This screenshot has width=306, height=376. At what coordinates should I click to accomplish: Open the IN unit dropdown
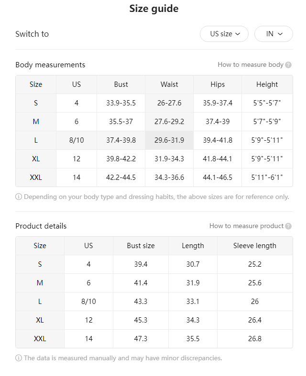[x=273, y=34]
